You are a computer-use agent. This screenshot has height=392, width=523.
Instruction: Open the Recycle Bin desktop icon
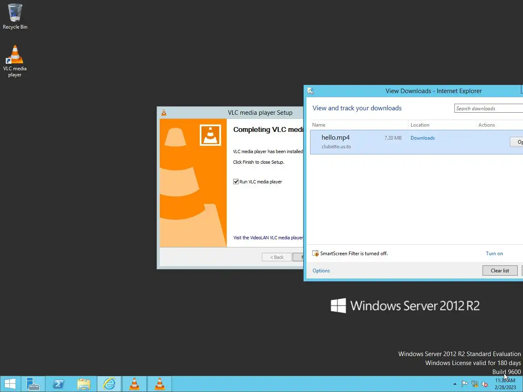[15, 16]
